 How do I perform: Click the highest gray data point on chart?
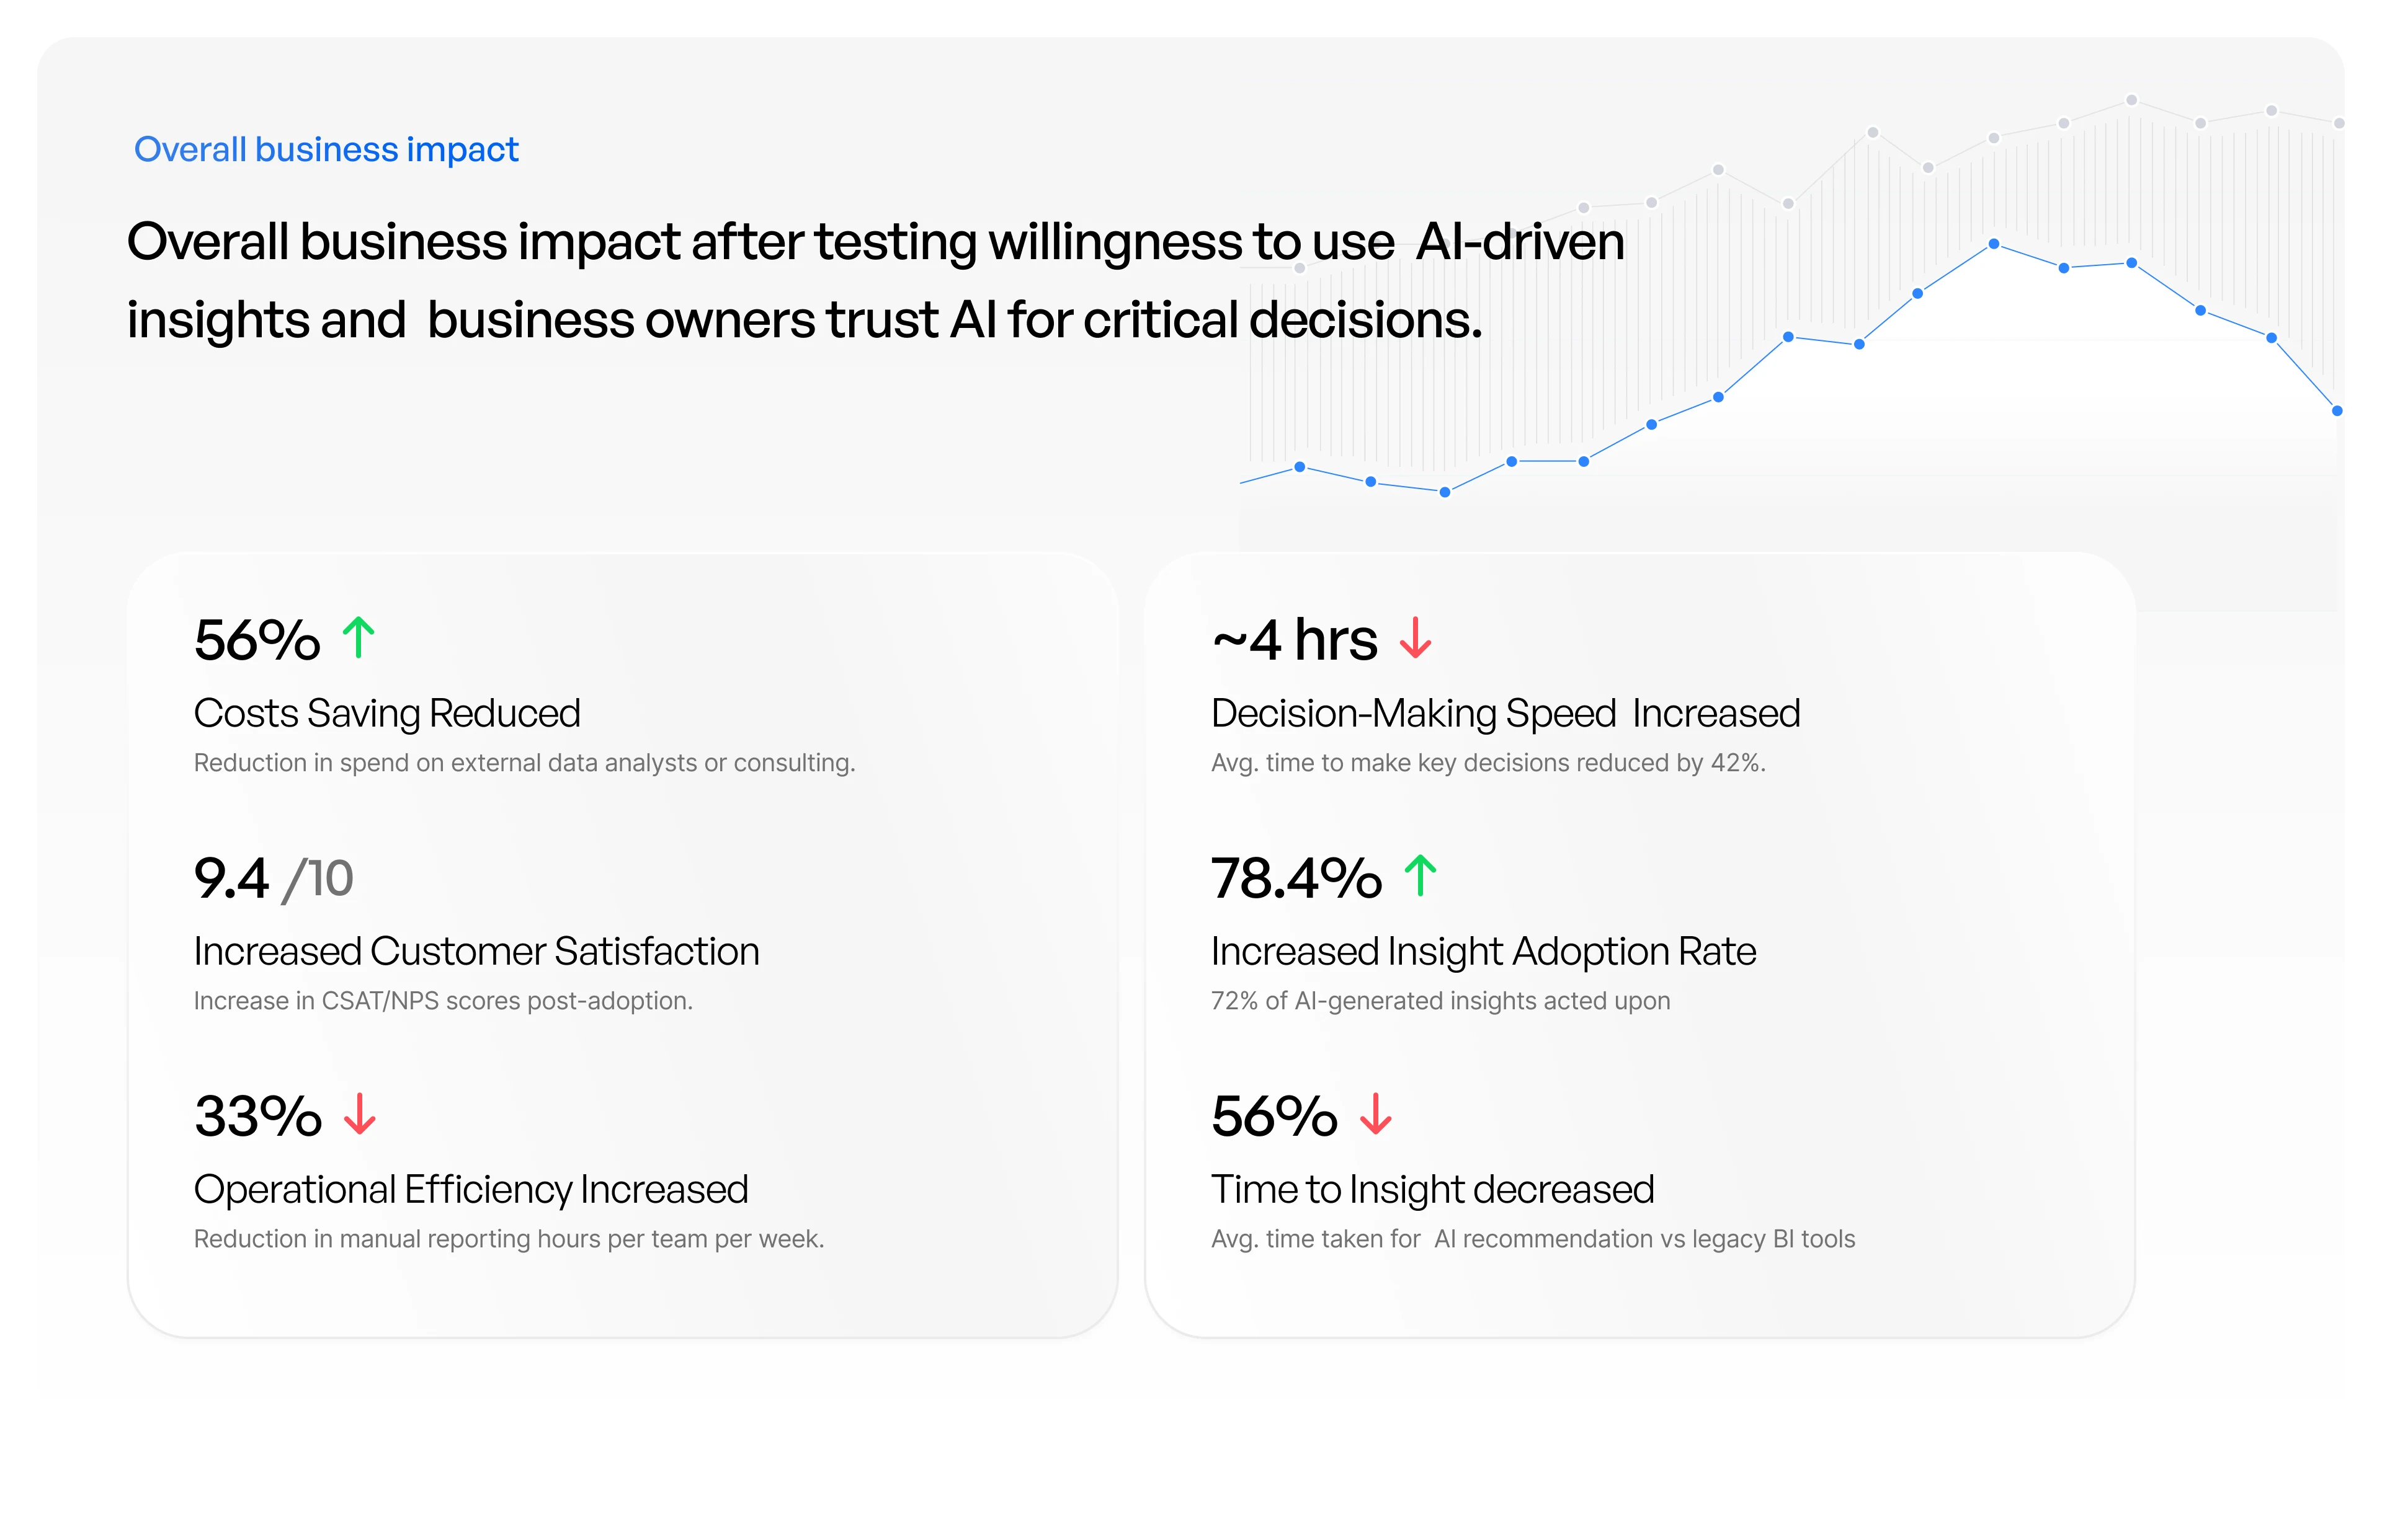(x=2132, y=100)
